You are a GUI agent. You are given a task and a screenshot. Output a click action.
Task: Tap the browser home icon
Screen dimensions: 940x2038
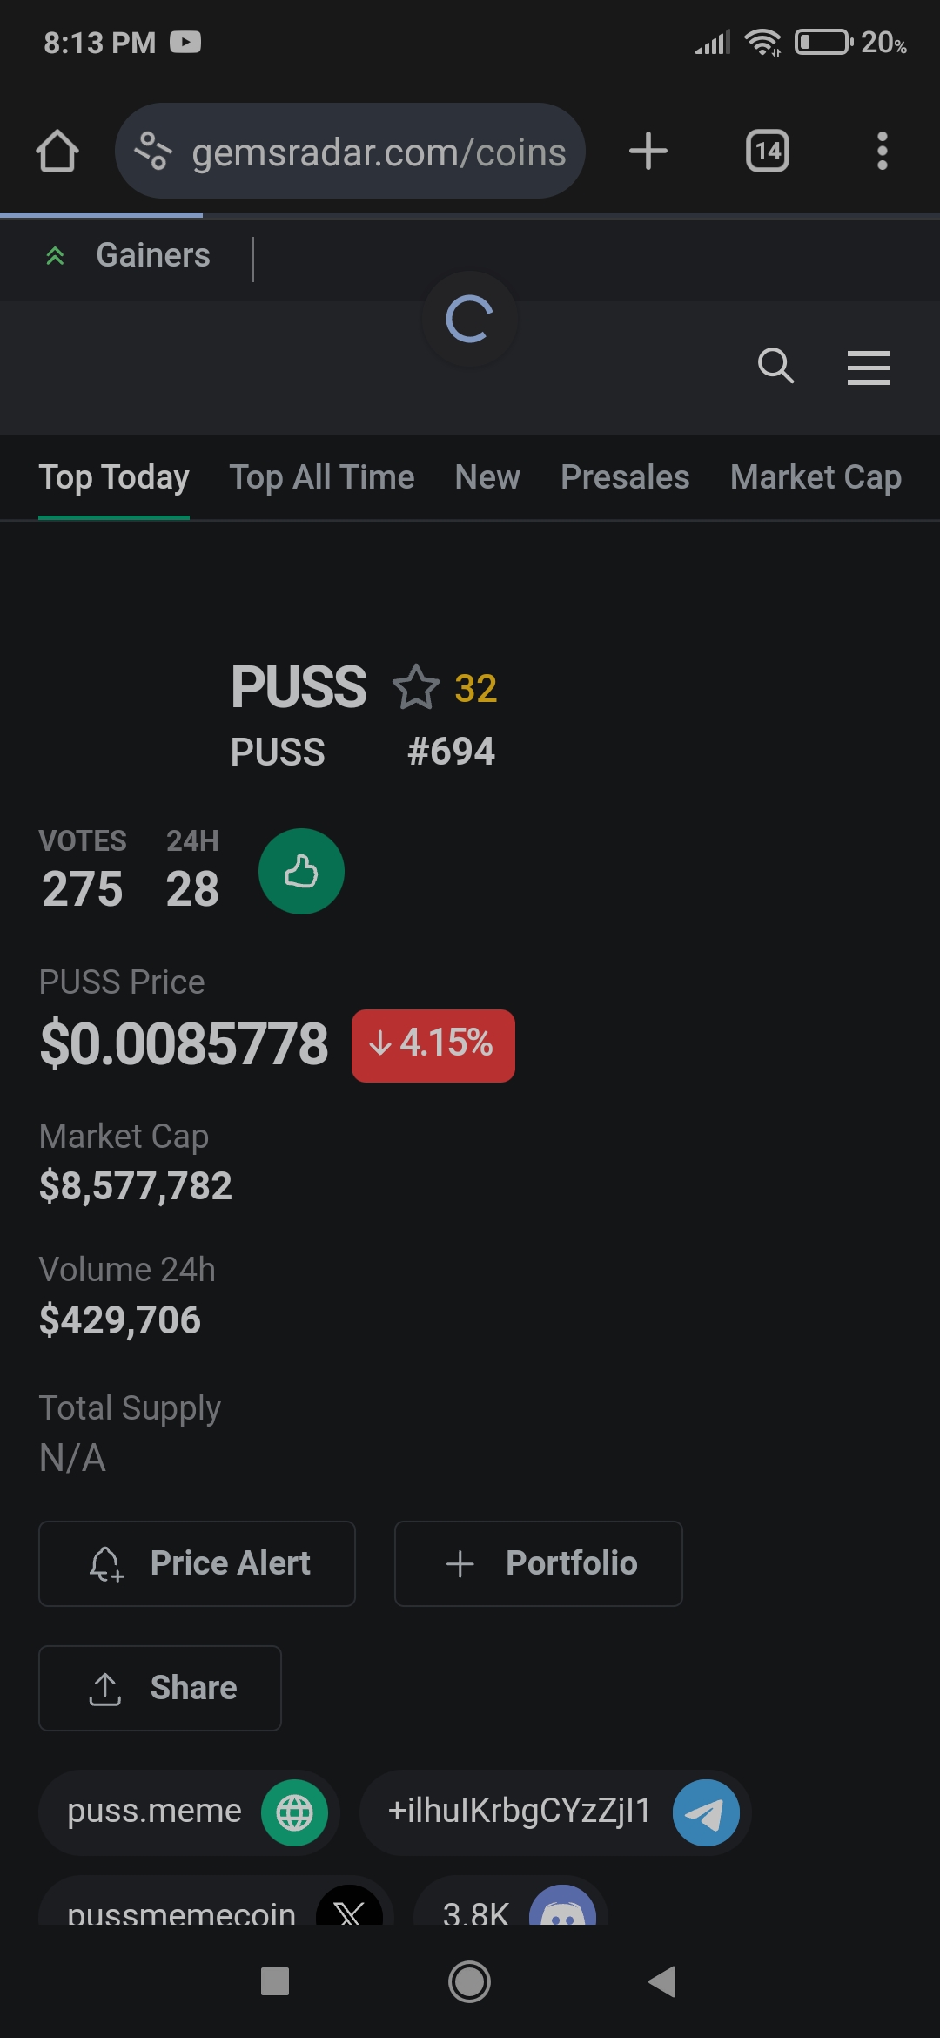[x=57, y=152]
